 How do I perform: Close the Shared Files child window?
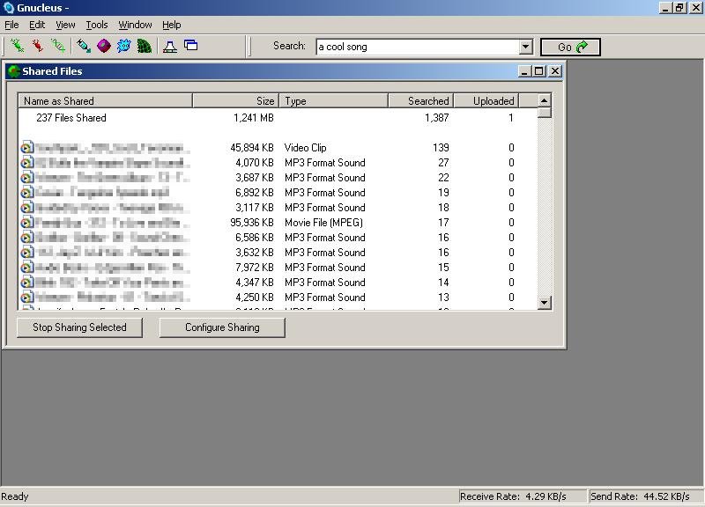pos(555,71)
